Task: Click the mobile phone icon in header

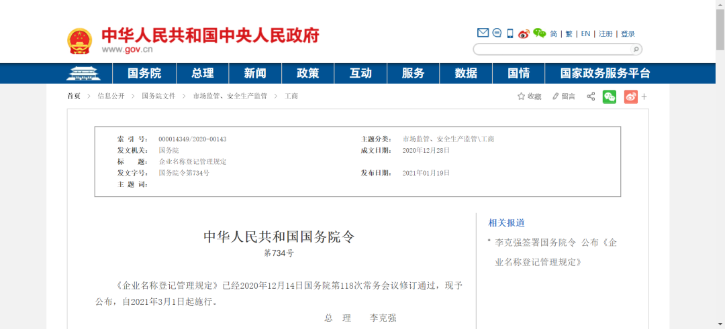Action: (510, 34)
